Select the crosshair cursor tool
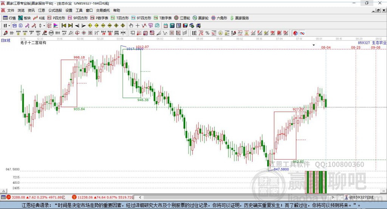387x209 pixels. (x=138, y=26)
